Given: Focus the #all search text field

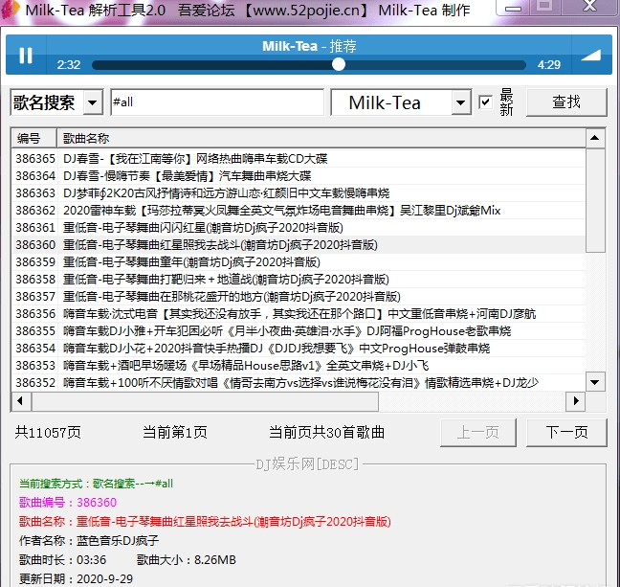Looking at the screenshot, I should [x=215, y=102].
